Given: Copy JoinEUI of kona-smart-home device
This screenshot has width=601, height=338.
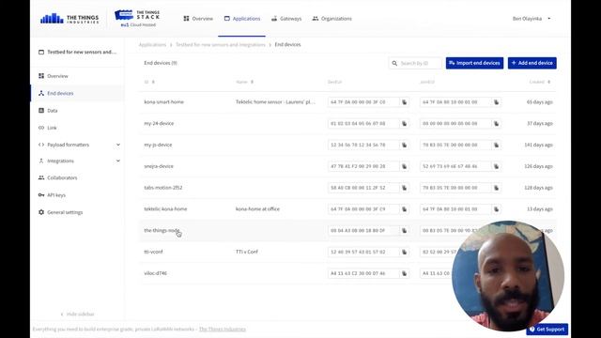Looking at the screenshot, I should coord(496,102).
